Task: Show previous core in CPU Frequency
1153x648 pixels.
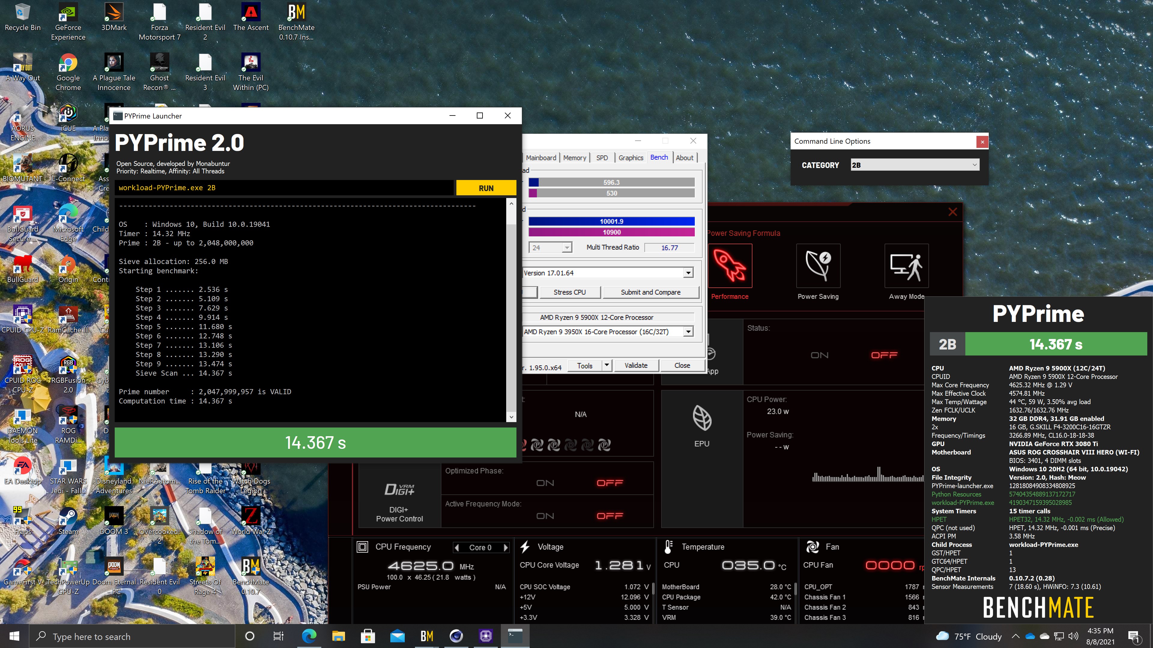Action: tap(456, 547)
